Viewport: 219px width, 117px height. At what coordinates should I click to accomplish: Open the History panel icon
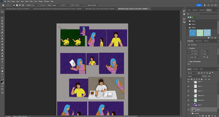pyautogui.click(x=184, y=11)
